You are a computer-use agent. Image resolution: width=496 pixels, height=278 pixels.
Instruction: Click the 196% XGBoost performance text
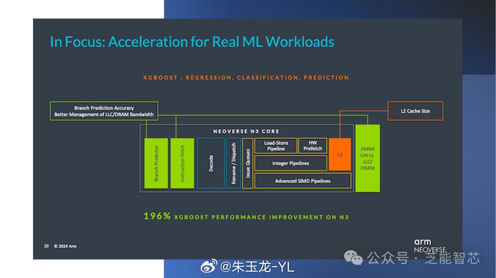click(246, 217)
